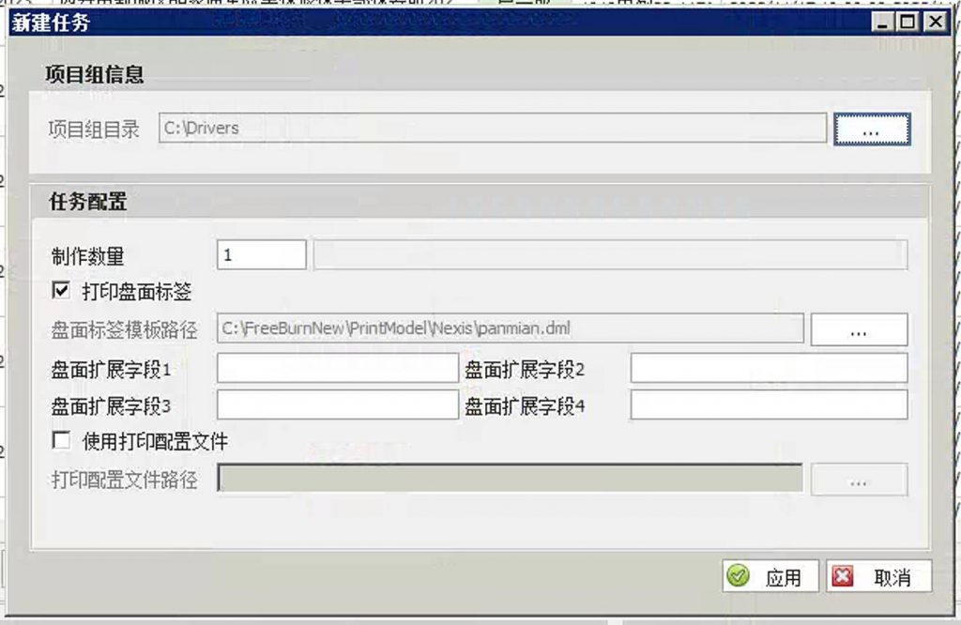Click into 盘面扩展字段4 input
This screenshot has width=961, height=625.
[770, 405]
